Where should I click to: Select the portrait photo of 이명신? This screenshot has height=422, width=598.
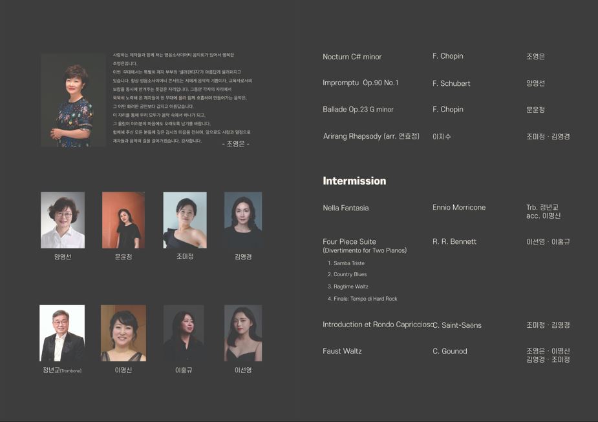click(x=123, y=333)
